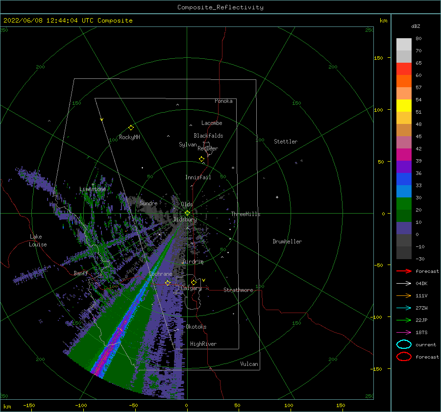Click the ThreeHills label
Screen dimensions: 441x412
pyautogui.click(x=245, y=214)
